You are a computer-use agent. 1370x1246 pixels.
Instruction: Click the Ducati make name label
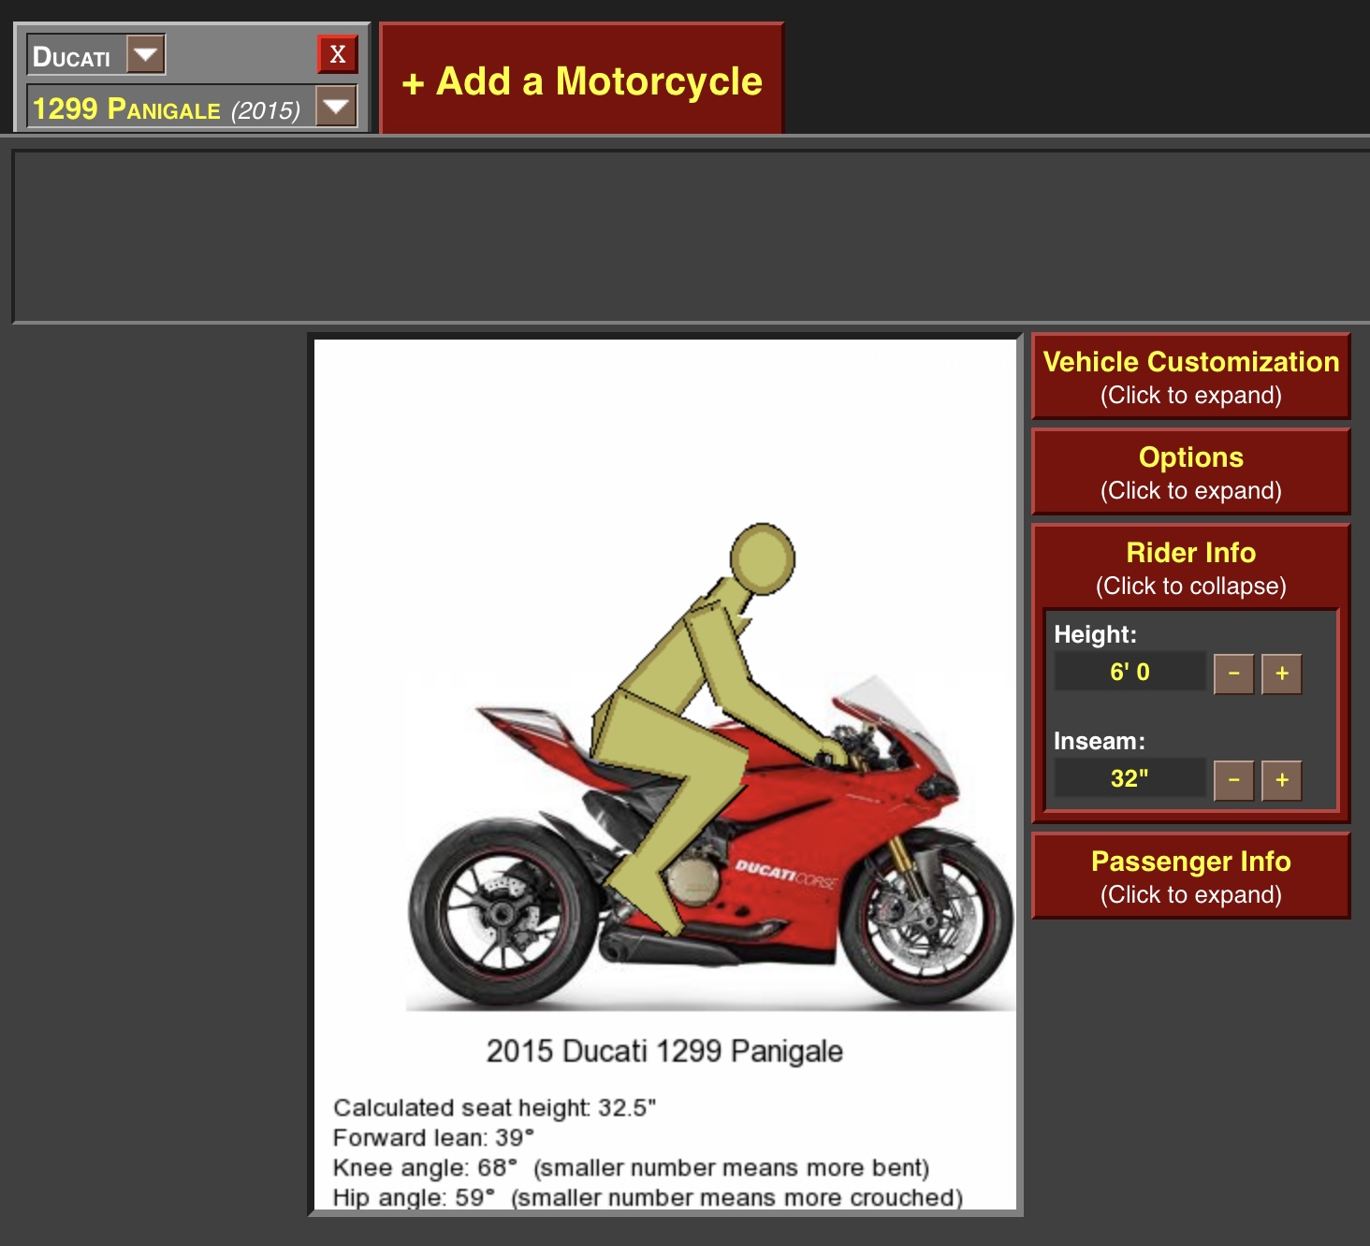tap(72, 57)
